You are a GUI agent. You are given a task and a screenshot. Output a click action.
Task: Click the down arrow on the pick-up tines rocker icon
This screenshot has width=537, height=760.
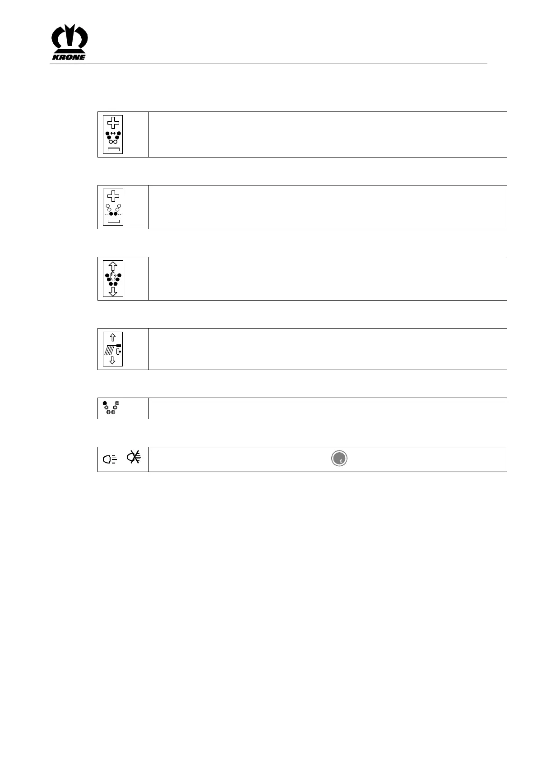pyautogui.click(x=113, y=360)
